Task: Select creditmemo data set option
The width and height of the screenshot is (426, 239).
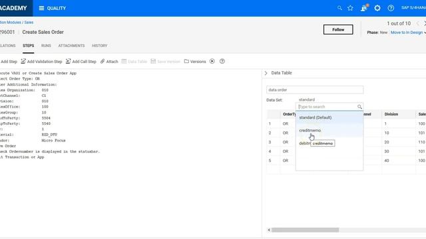Action: [329, 130]
